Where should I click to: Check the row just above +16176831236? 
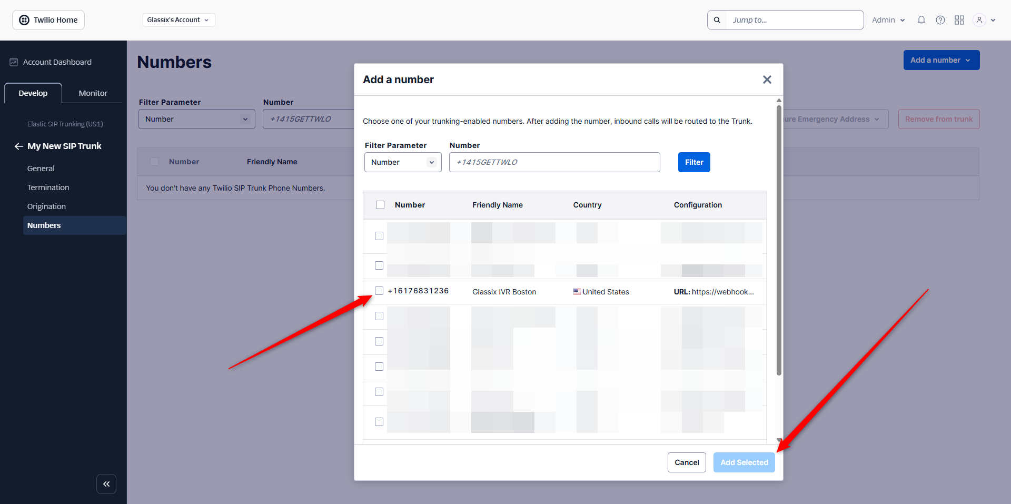[379, 265]
